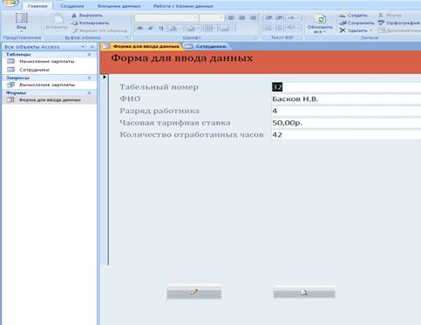The width and height of the screenshot is (421, 325).
Task: Open the dropdown arrow under Вид
Action: pos(22,31)
